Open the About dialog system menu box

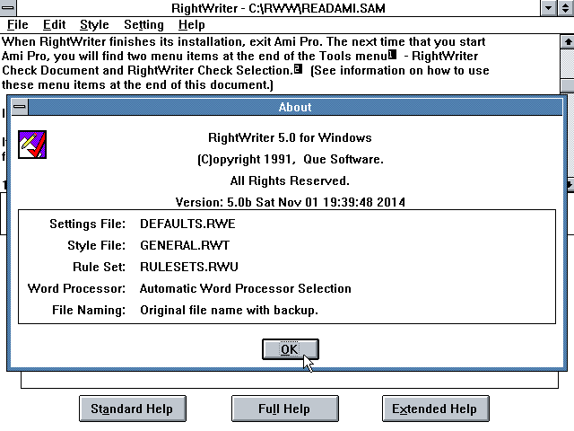pos(20,107)
